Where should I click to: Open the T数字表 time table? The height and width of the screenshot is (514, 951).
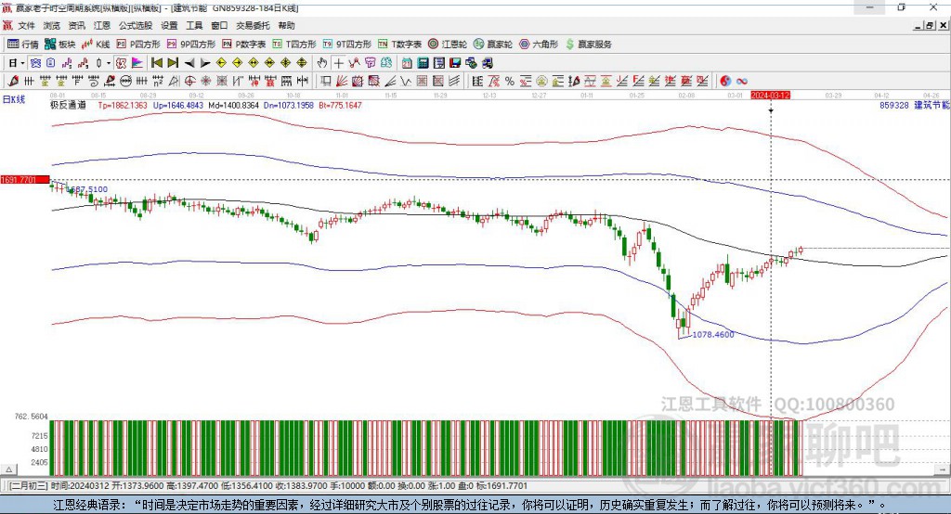tap(399, 45)
